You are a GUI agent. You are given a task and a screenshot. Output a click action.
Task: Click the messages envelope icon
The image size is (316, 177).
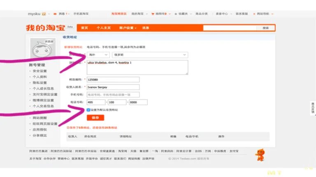pos(55,14)
